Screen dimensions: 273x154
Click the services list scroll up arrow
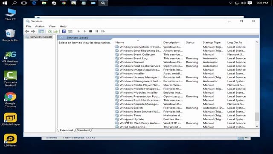click(x=257, y=42)
